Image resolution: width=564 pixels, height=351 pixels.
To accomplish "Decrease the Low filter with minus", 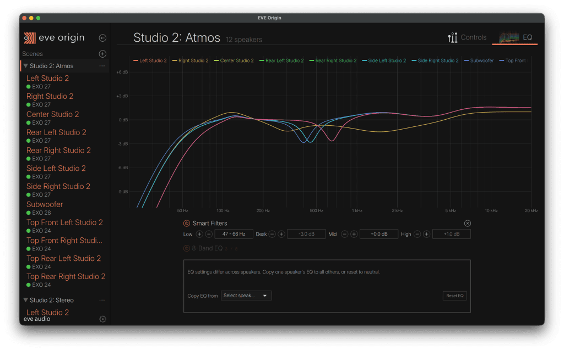I will pos(209,234).
